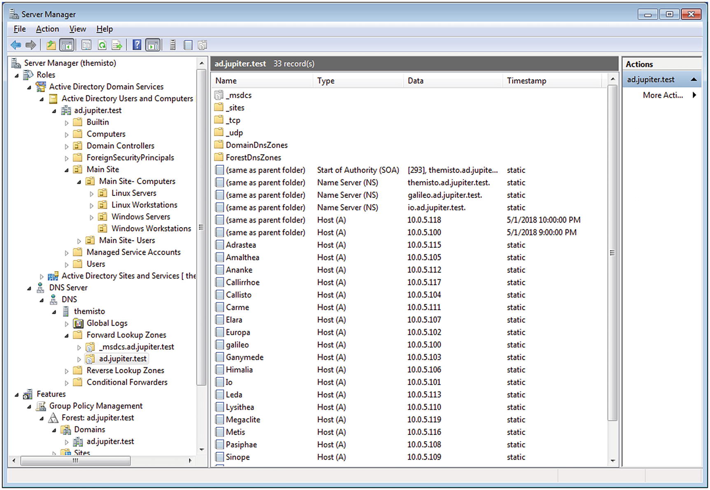
Task: Open the _sites folder icon
Action: 219,108
